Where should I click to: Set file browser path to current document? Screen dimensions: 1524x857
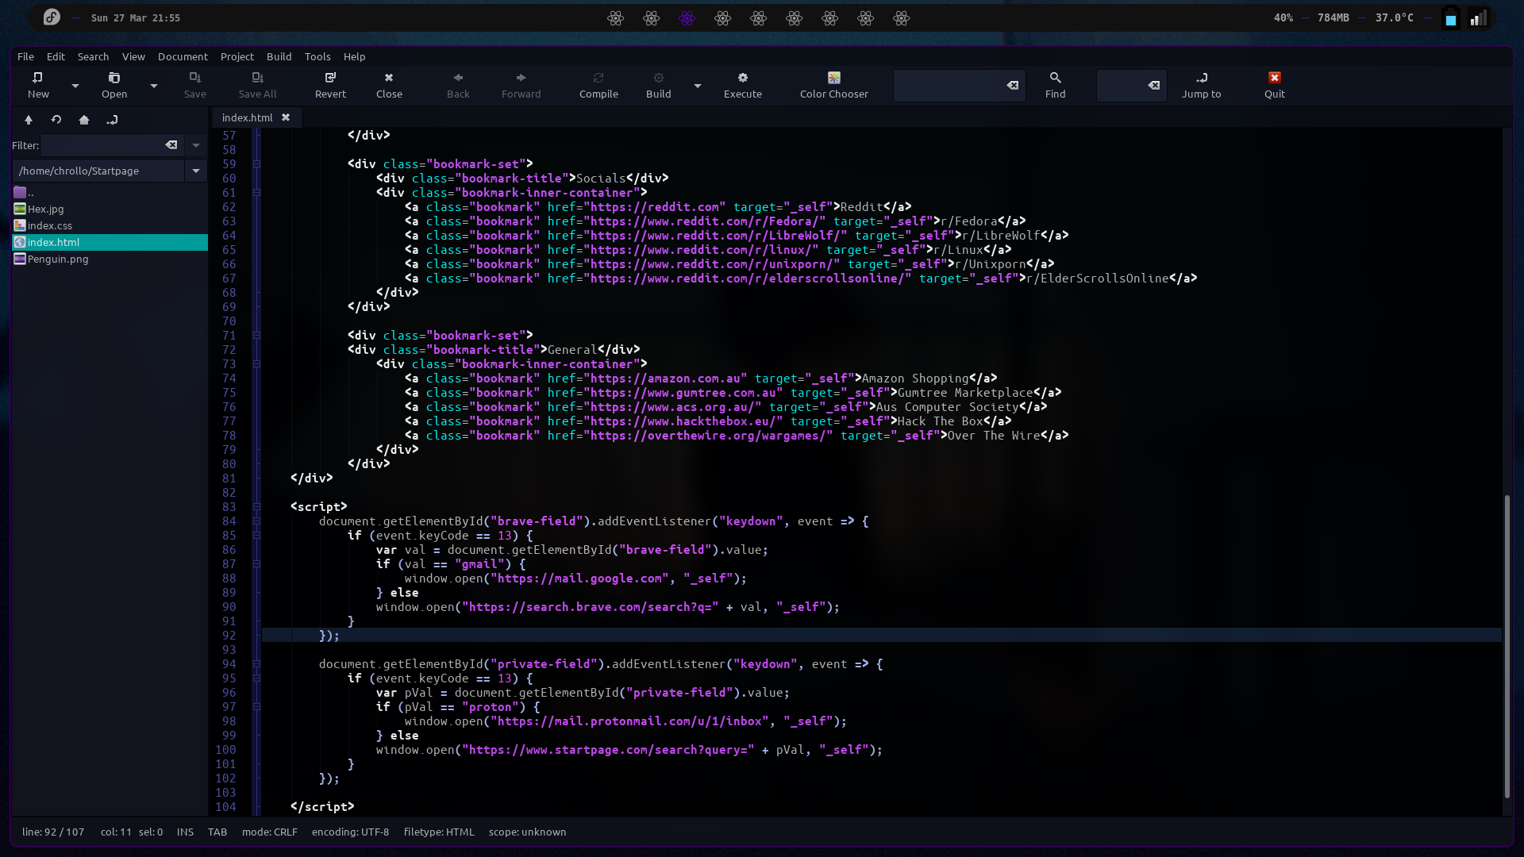[112, 120]
